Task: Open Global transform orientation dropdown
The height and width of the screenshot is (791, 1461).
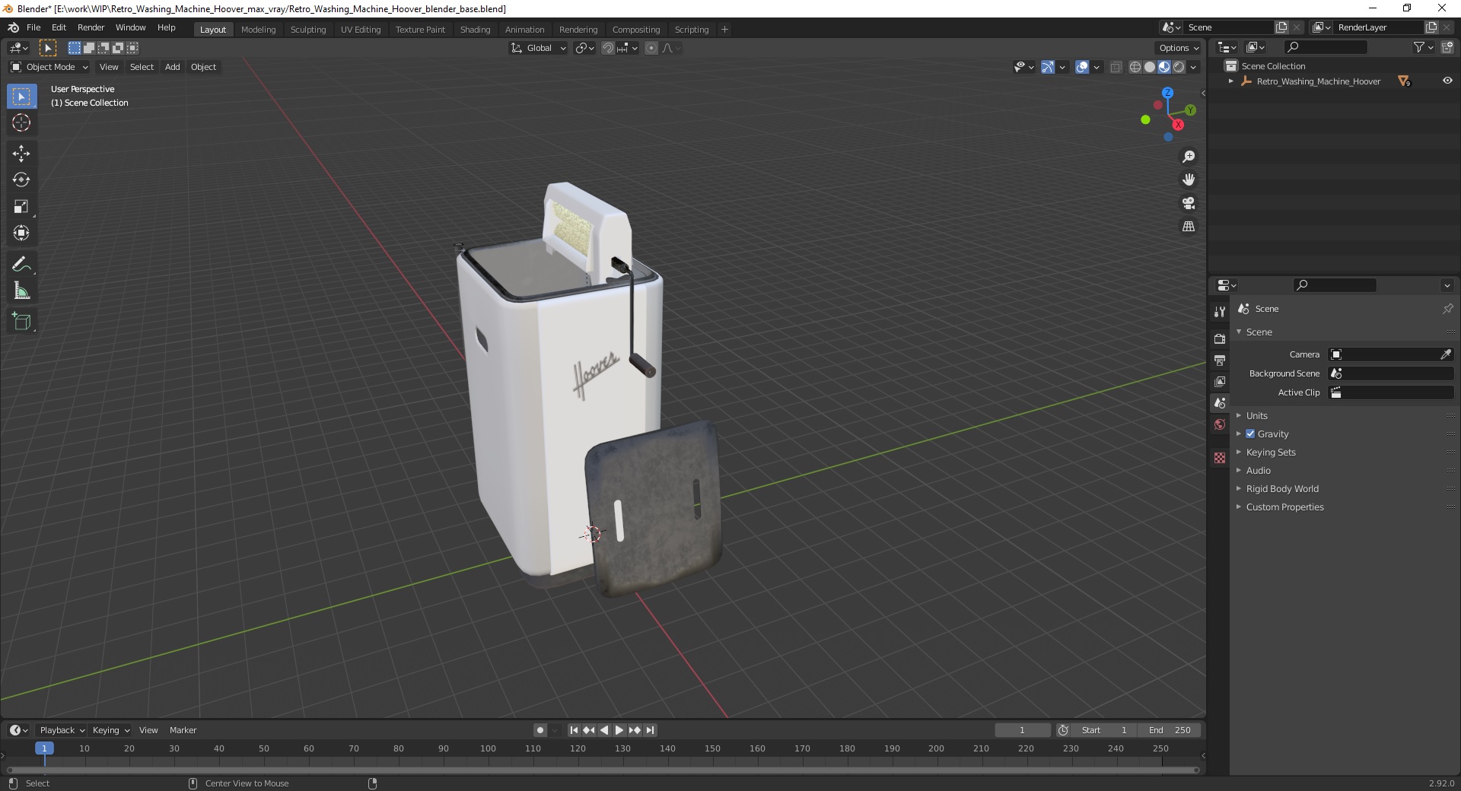Action: click(x=539, y=48)
